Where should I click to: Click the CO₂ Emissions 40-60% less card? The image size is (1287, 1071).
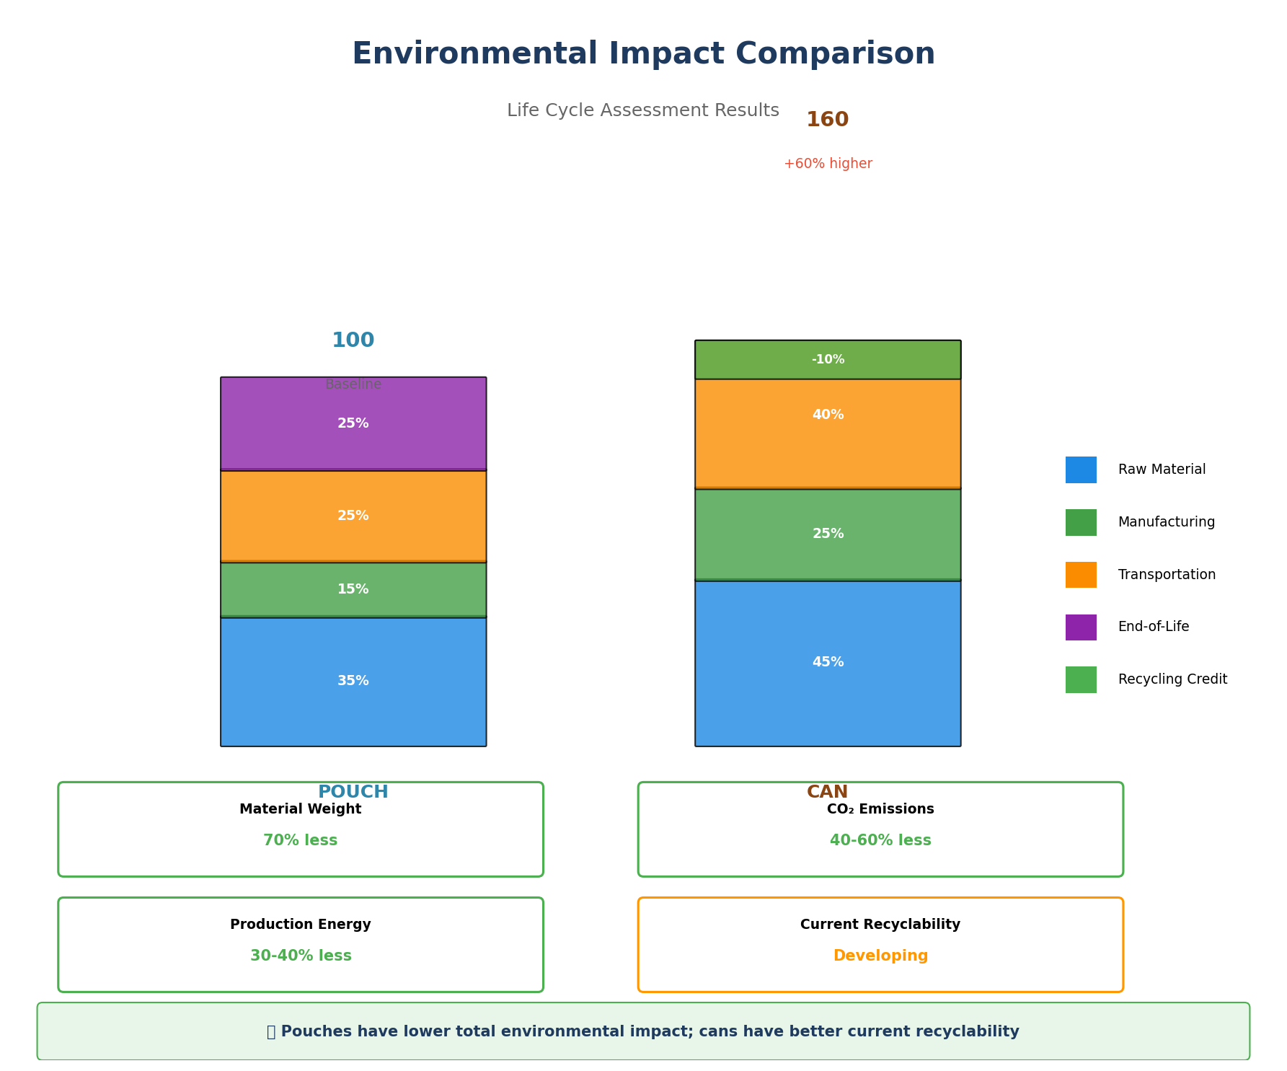(x=880, y=829)
